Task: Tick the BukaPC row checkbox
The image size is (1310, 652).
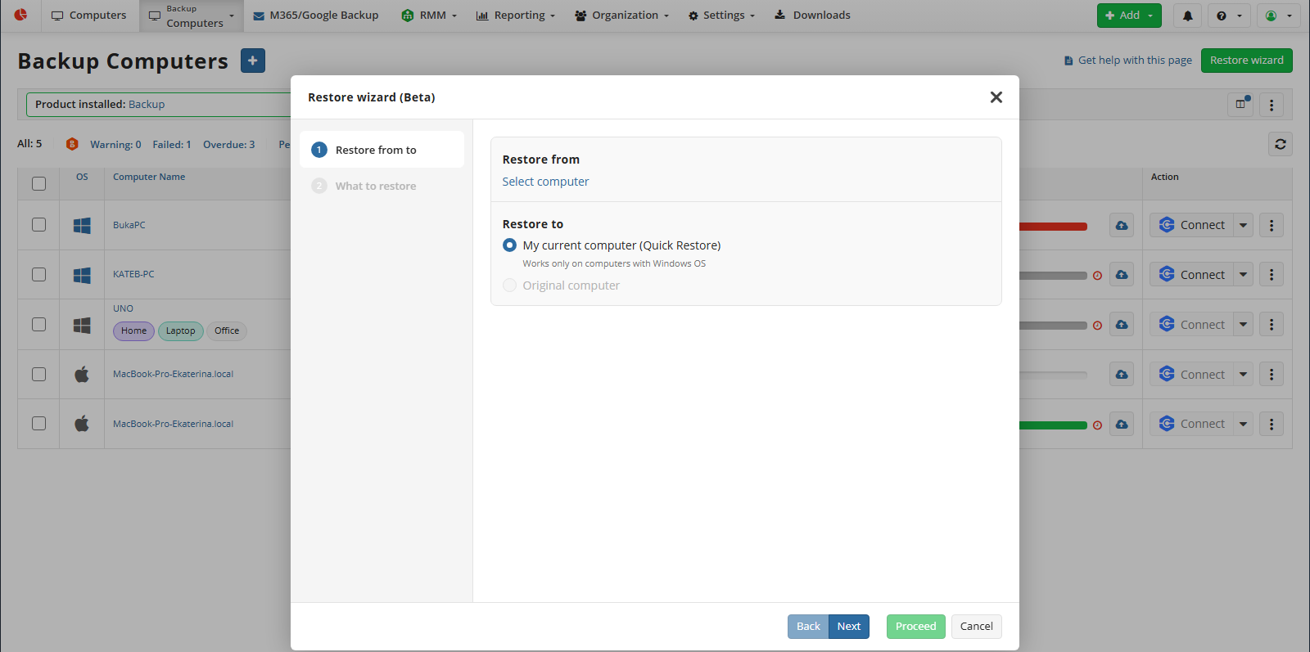Action: [x=38, y=225]
